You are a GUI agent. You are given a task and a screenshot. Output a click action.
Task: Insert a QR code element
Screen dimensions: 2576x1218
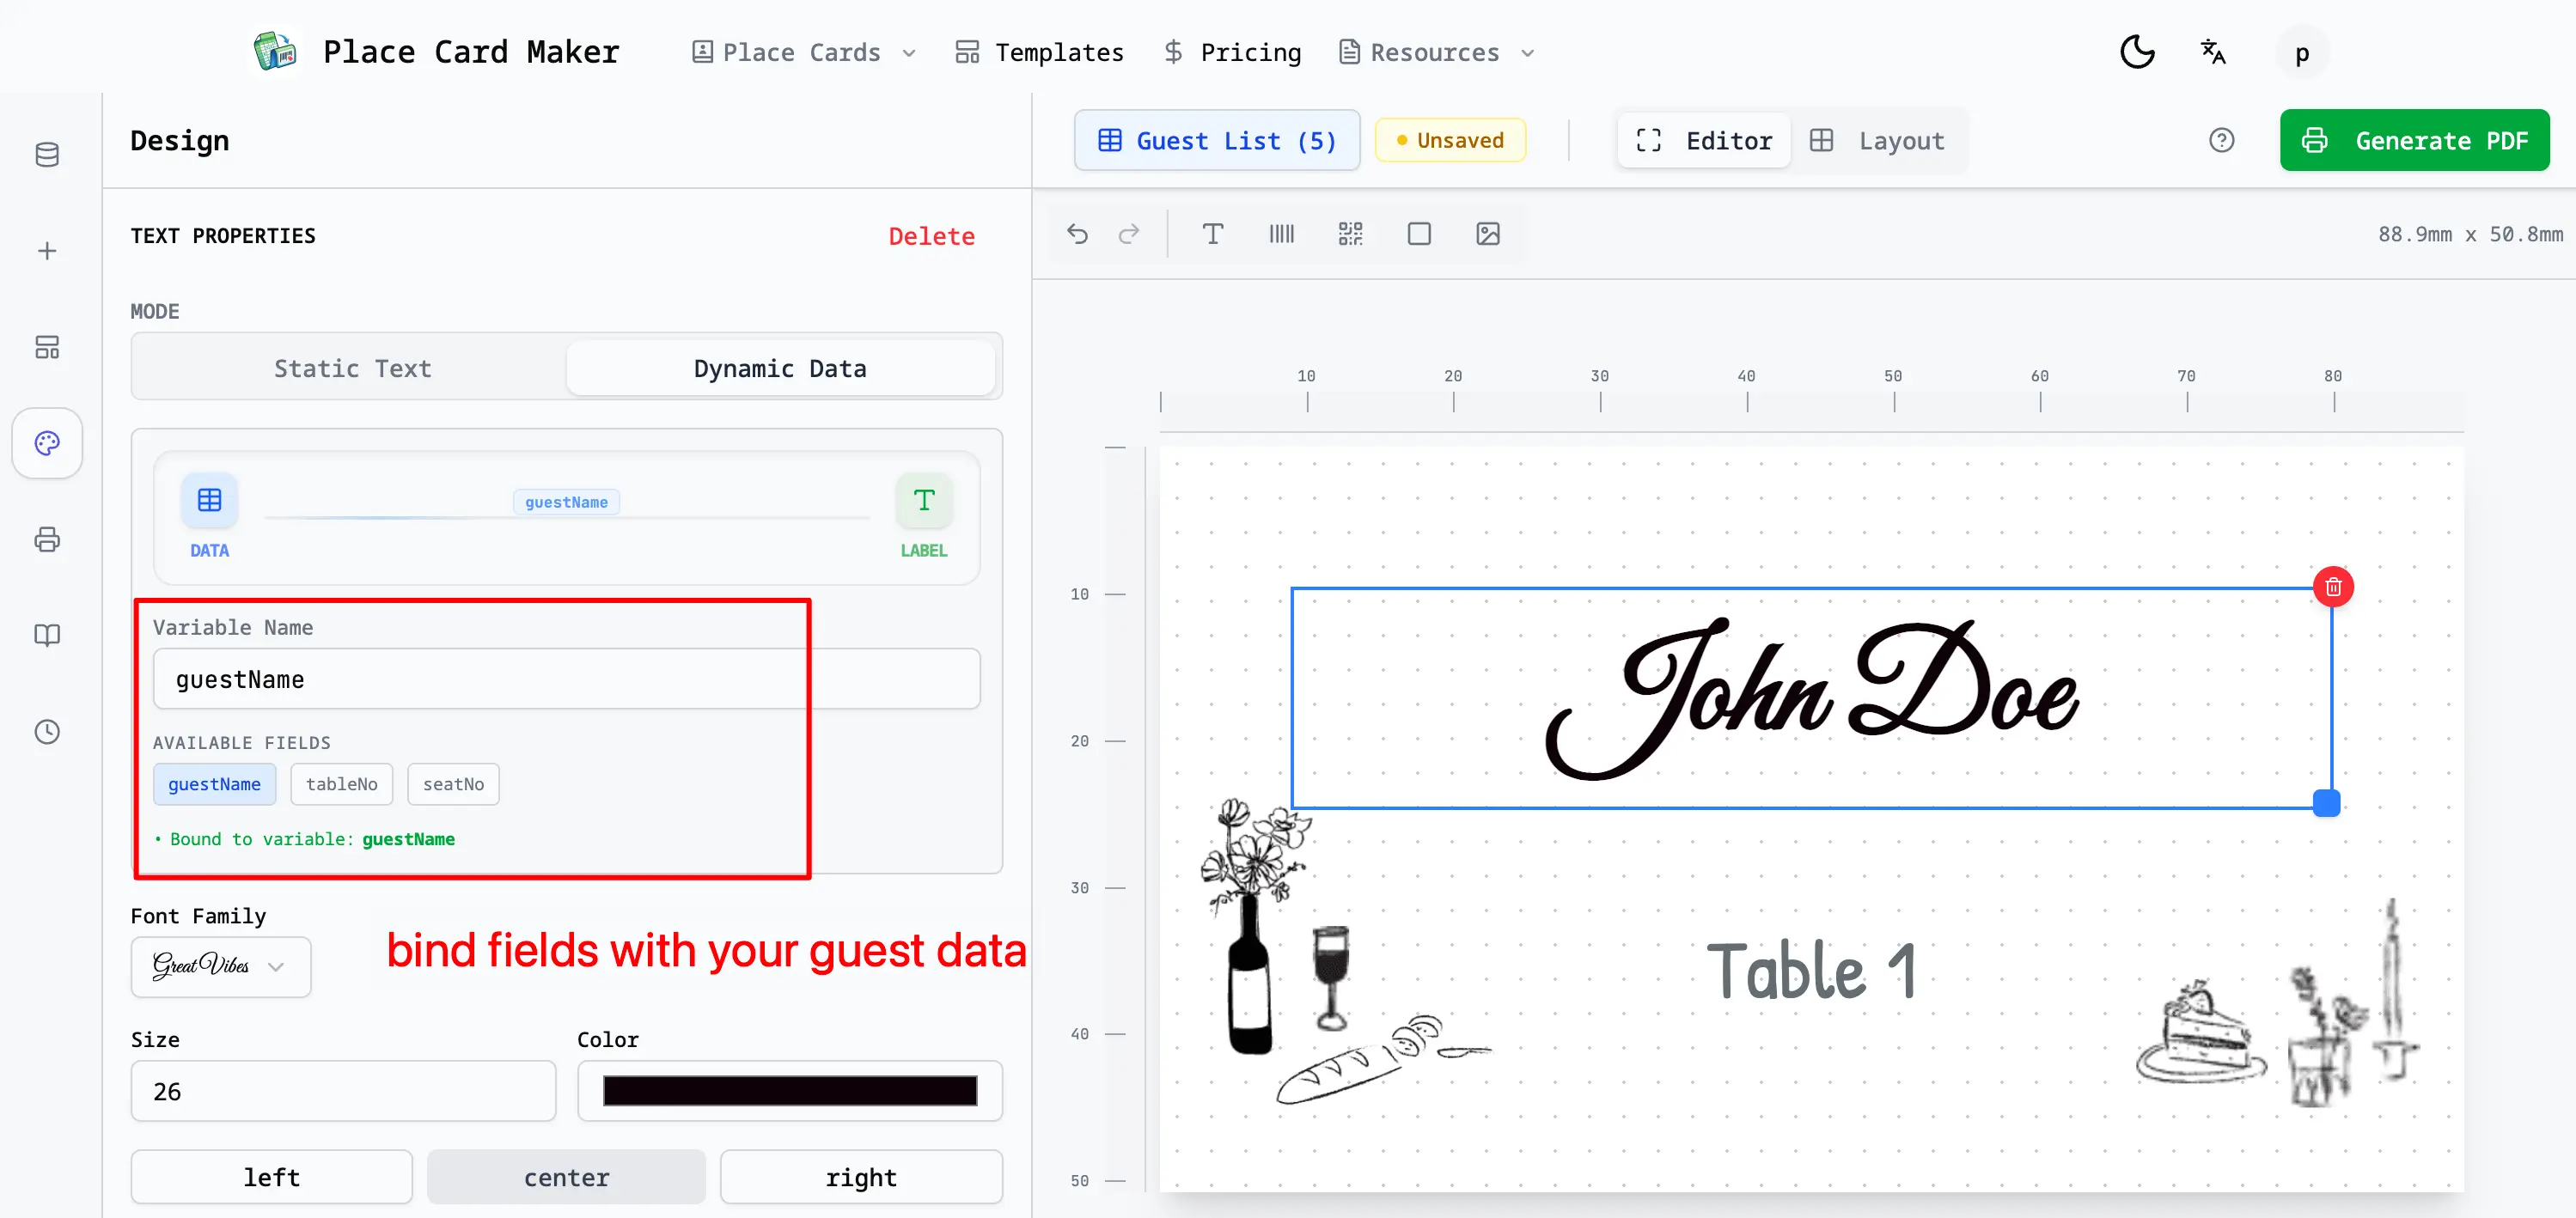(1349, 234)
